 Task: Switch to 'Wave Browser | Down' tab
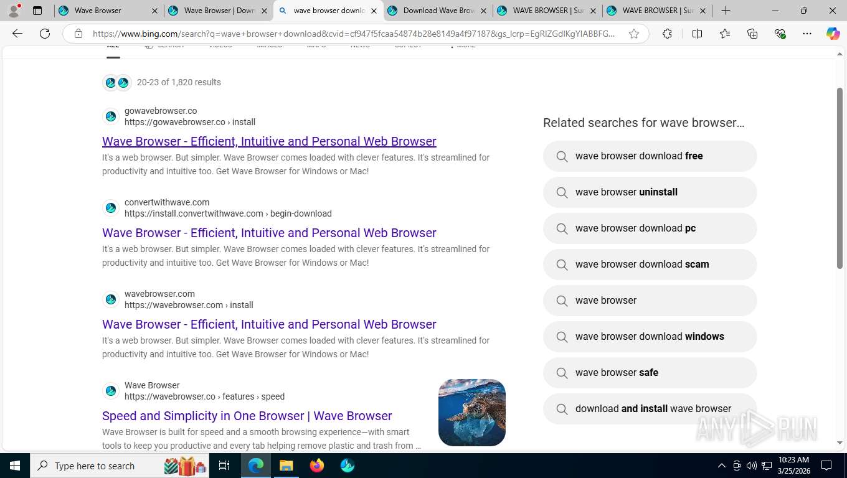[219, 11]
